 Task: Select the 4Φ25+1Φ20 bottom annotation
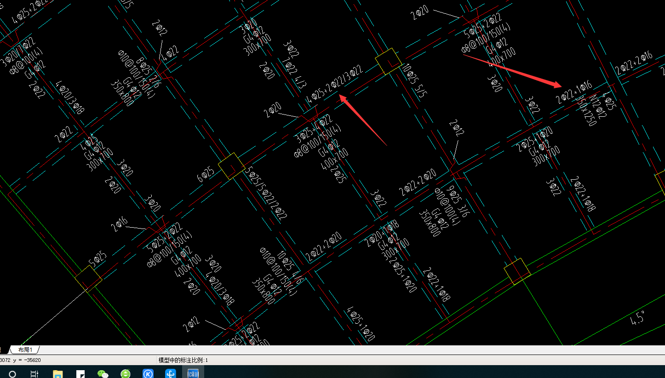[x=361, y=324]
